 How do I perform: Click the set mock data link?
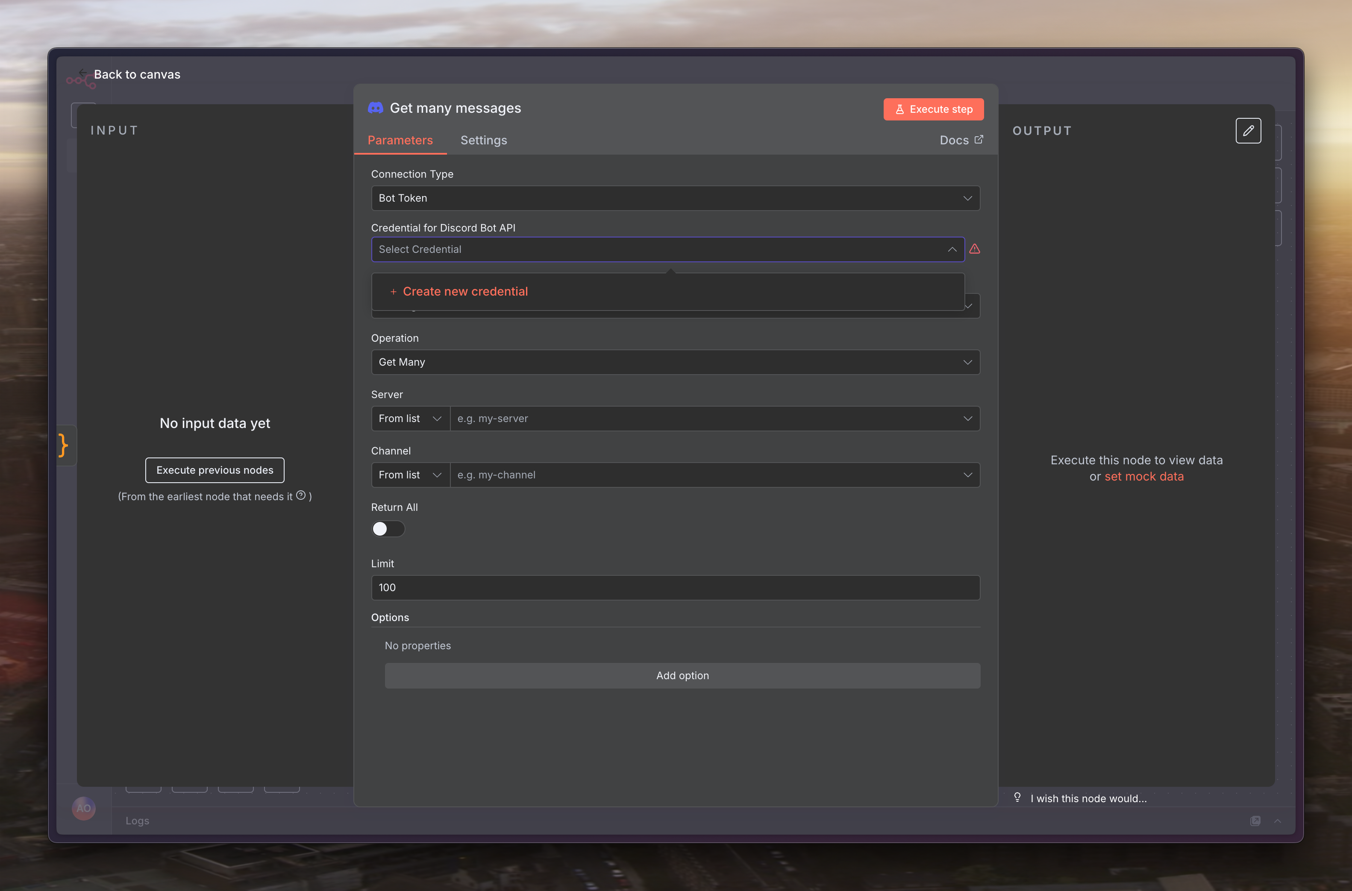(1144, 477)
